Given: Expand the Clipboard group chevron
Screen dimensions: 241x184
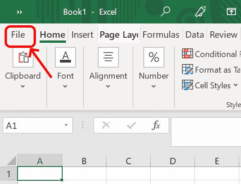Looking at the screenshot, I should point(23,86).
